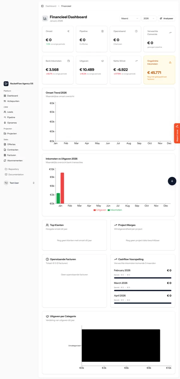This screenshot has height=379, width=180.
Task: Click the Contracten signed-file icon
Action: click(5, 150)
